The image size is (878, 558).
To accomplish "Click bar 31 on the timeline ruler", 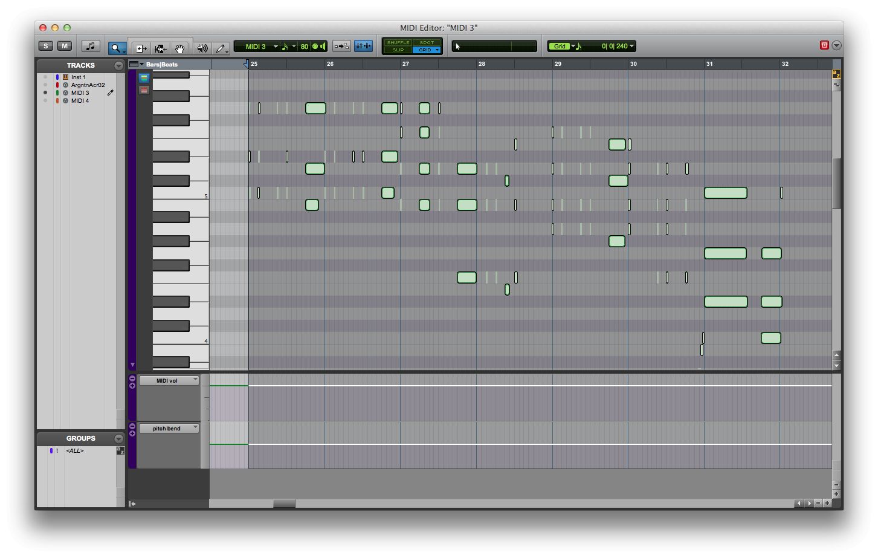I will (709, 63).
